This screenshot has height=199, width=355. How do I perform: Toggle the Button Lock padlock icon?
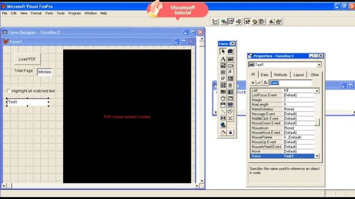(x=230, y=133)
